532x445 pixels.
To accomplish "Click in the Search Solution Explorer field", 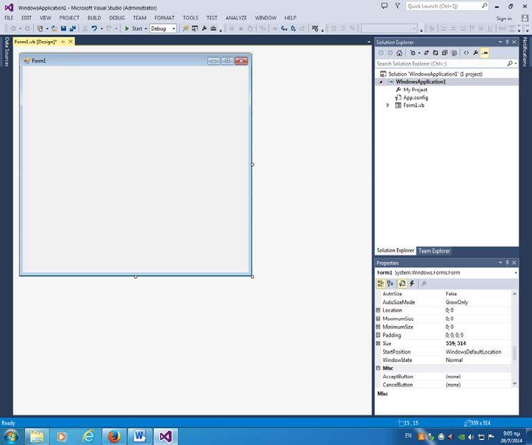I will point(440,63).
